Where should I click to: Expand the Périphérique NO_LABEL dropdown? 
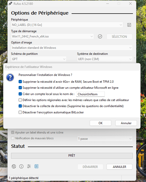(67, 25)
